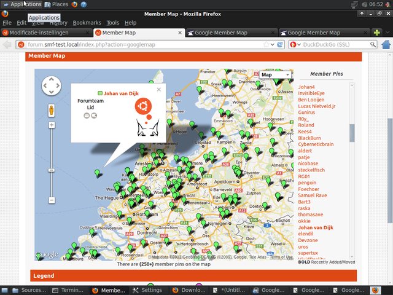Click the Firefox home button

[x=386, y=45]
